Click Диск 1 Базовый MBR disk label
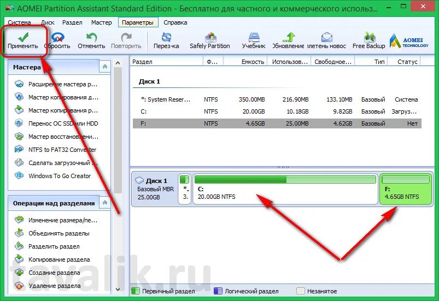This screenshot has width=439, height=301. 155,189
